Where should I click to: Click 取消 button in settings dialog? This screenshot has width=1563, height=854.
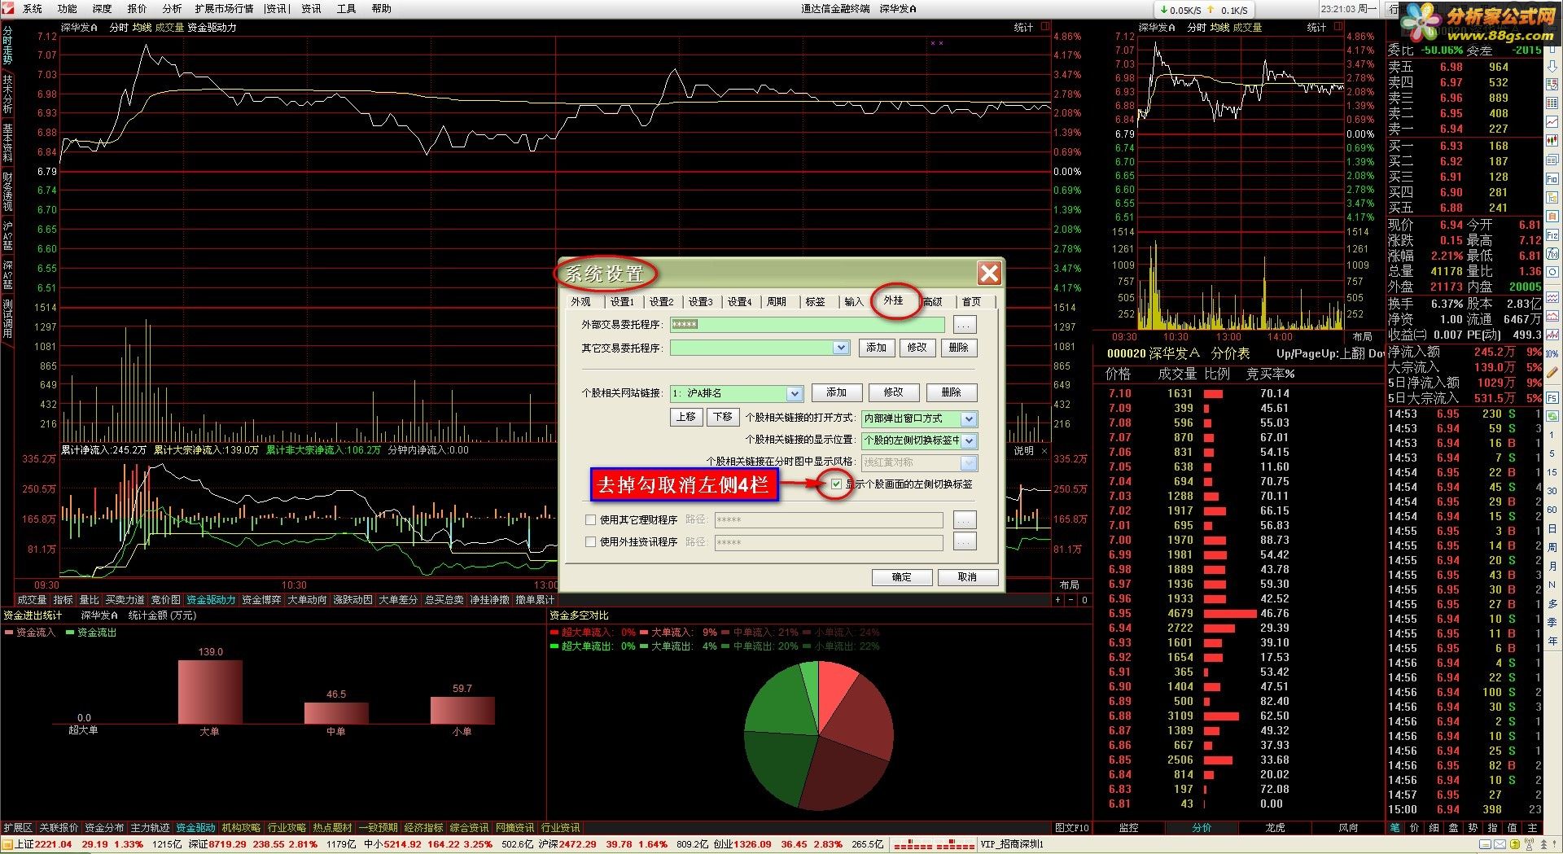click(967, 577)
